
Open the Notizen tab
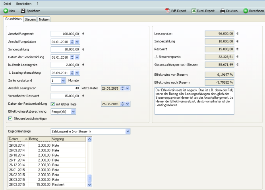44,19
